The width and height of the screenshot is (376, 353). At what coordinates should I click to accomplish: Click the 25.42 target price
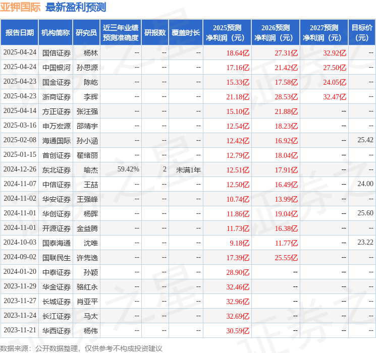point(365,140)
